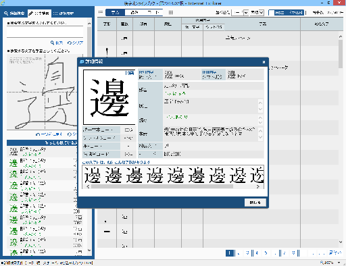346x266 pixels.
Task: Click the main table vertical scrollbar thumb
Action: [x=341, y=54]
